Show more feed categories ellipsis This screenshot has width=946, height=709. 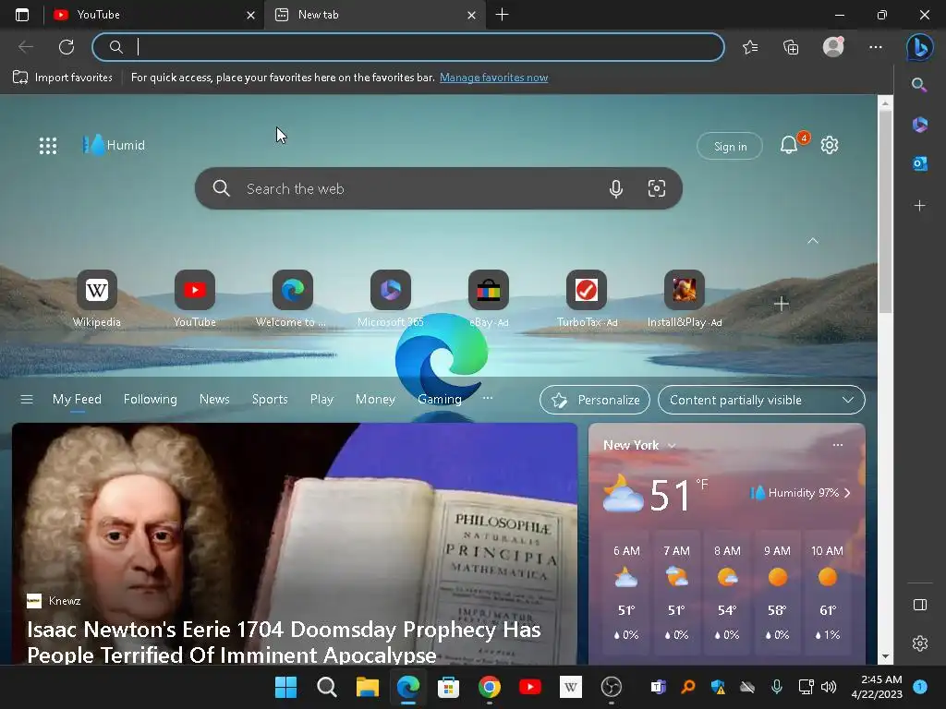coord(488,398)
